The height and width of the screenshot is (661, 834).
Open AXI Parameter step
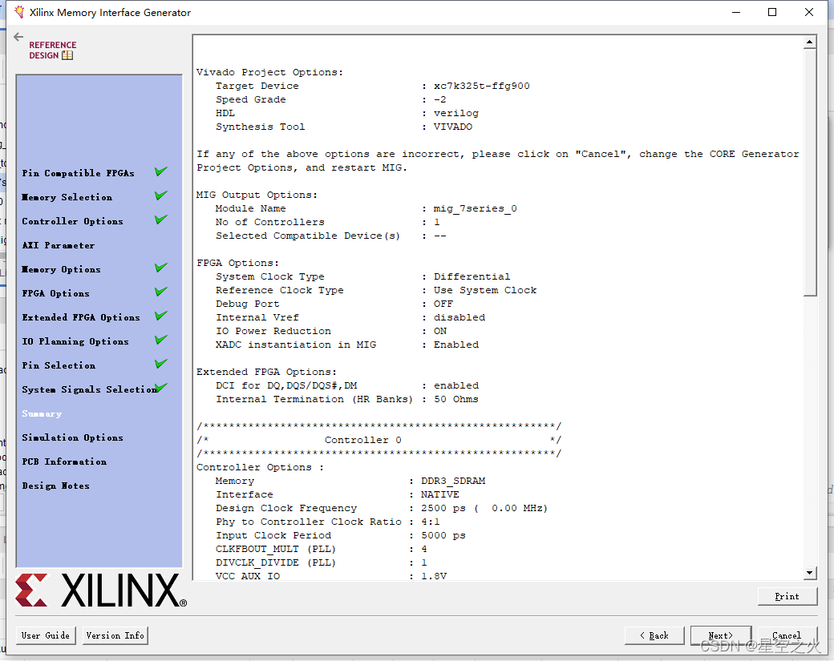(x=59, y=245)
